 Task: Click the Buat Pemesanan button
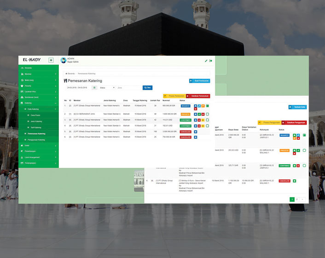pyautogui.click(x=199, y=80)
